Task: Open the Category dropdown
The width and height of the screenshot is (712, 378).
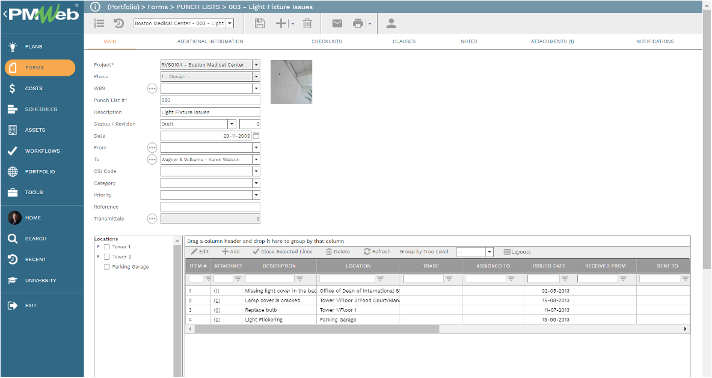Action: click(256, 183)
